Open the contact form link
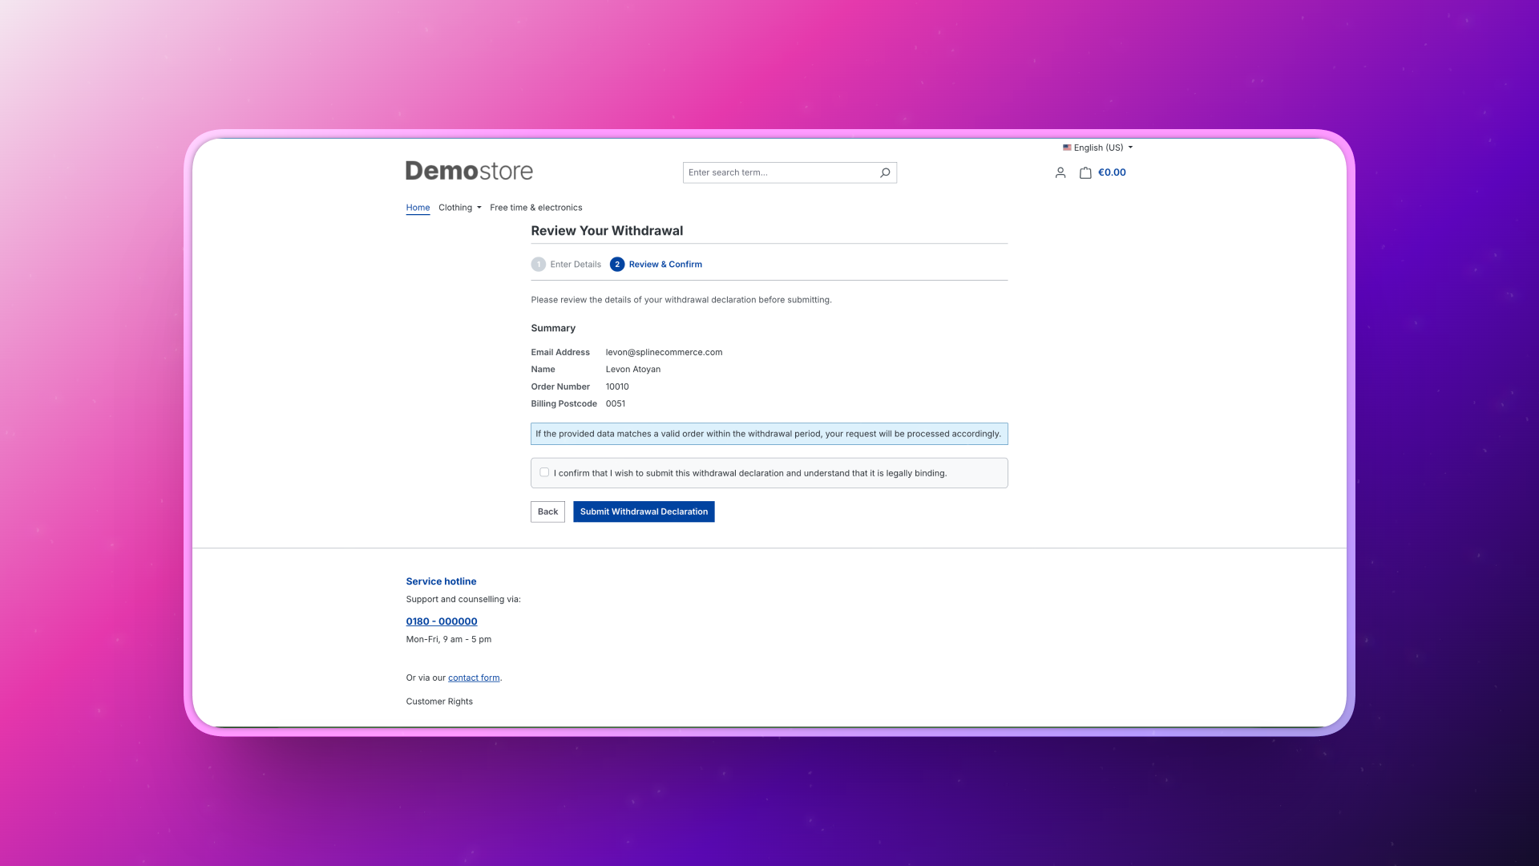Image resolution: width=1539 pixels, height=866 pixels. [474, 678]
